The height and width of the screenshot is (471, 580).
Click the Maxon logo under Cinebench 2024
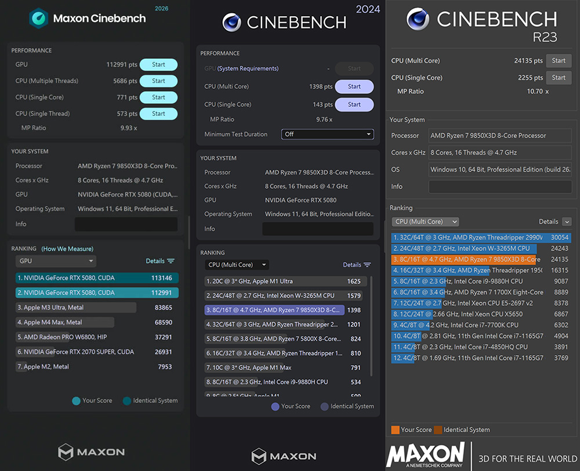pos(284,456)
